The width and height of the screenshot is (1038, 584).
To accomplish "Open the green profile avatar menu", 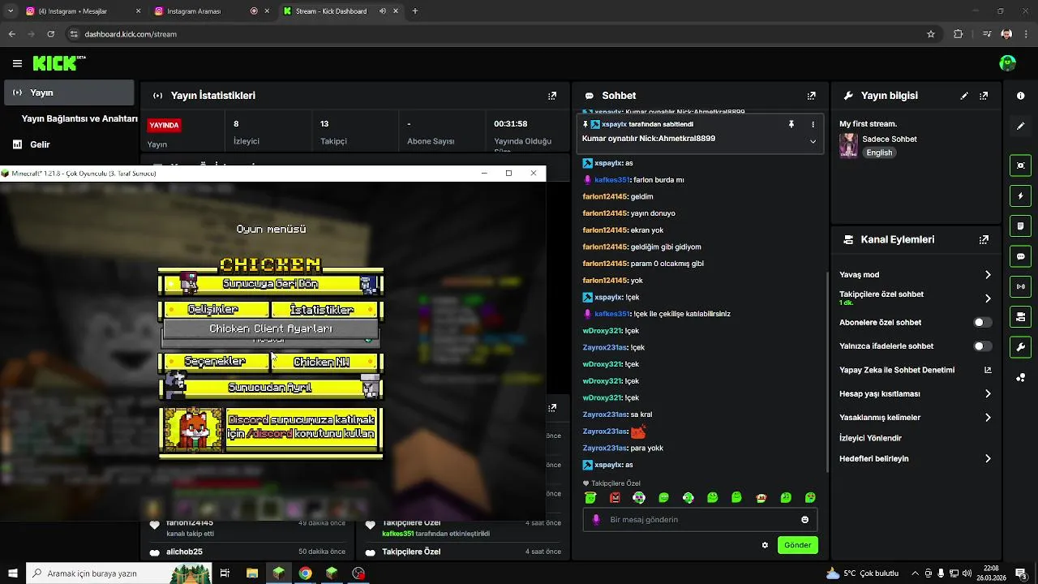I will tap(1007, 63).
